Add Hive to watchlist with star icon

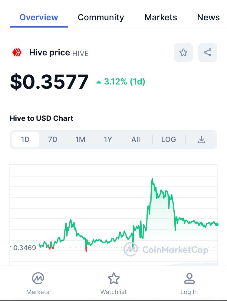point(183,52)
